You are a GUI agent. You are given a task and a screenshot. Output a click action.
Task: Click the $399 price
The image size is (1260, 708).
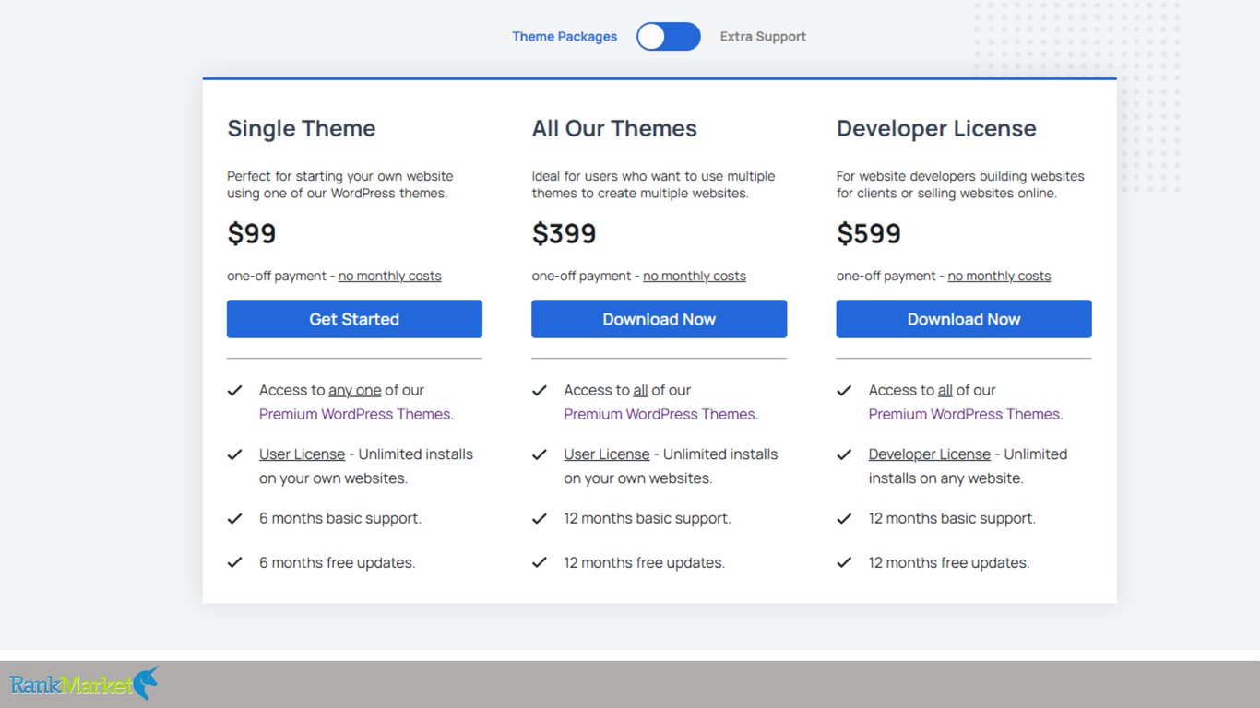pos(565,233)
